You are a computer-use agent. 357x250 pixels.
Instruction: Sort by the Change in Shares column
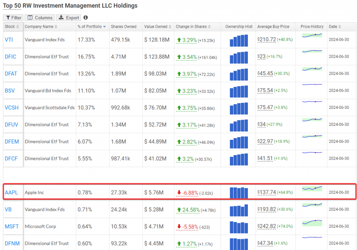pos(193,26)
